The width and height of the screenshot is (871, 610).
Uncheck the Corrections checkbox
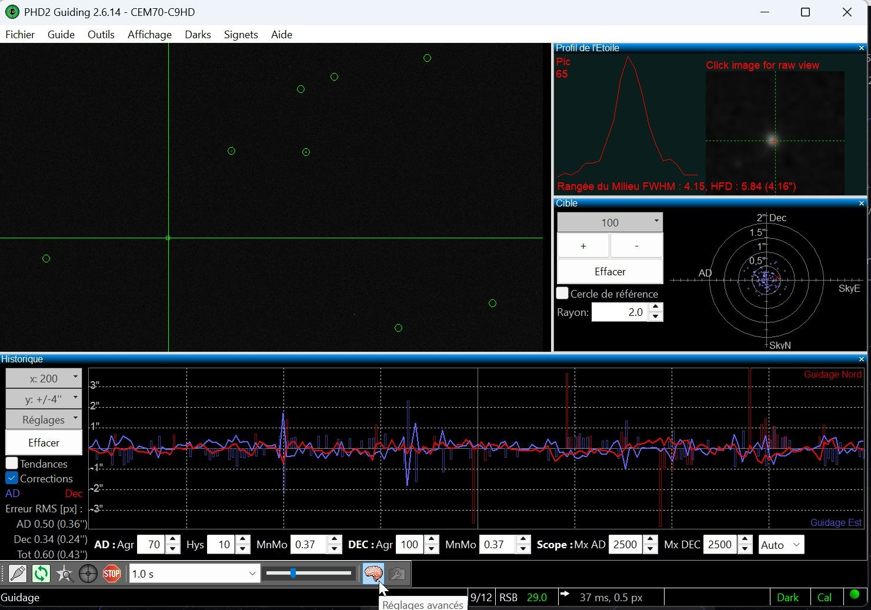pos(12,478)
